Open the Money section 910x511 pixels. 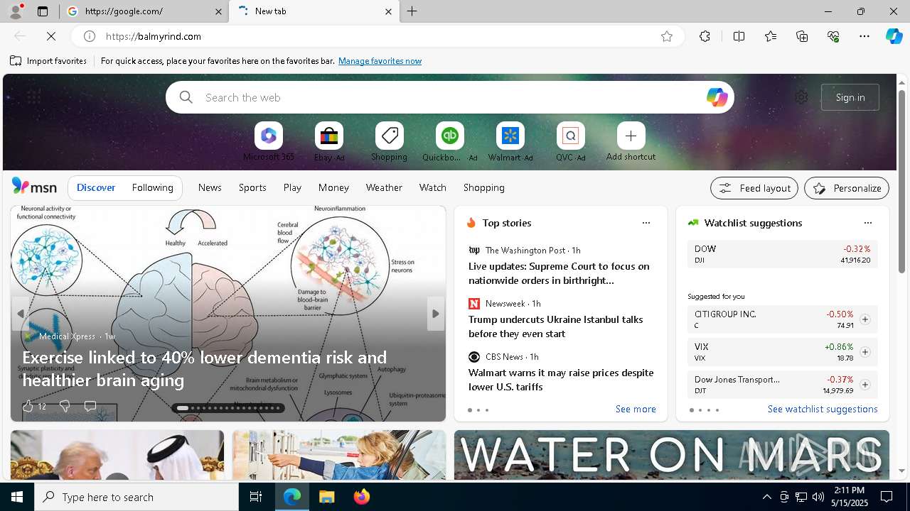click(x=333, y=187)
